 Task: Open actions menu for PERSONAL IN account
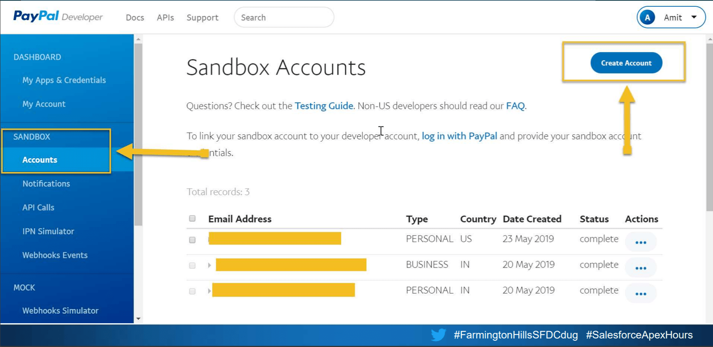pyautogui.click(x=640, y=294)
